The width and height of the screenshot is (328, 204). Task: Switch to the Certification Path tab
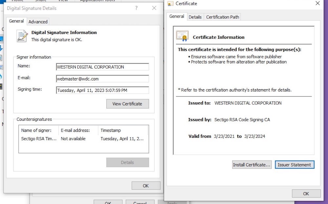pos(222,17)
